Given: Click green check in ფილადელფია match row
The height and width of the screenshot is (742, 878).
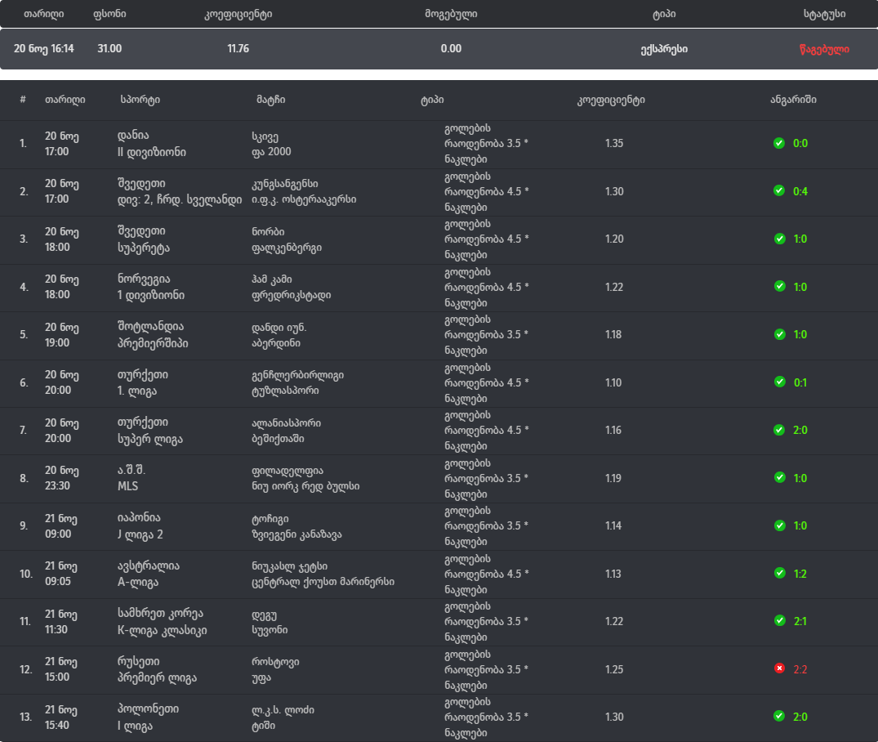Looking at the screenshot, I should point(779,477).
